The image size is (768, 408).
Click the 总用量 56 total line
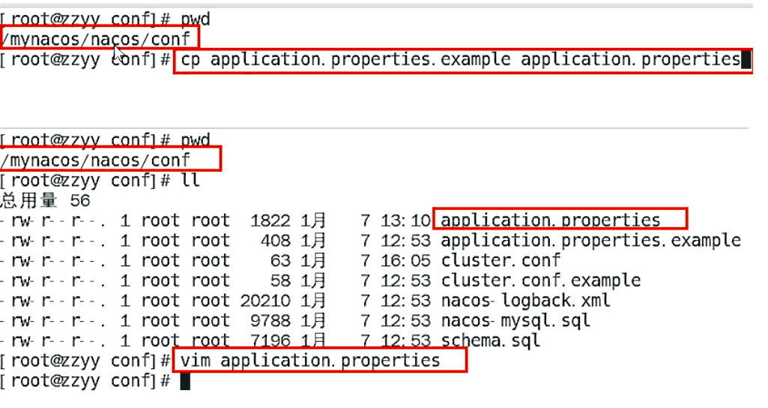45,200
